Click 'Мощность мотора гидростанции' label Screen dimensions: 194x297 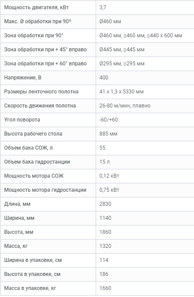click(x=45, y=190)
